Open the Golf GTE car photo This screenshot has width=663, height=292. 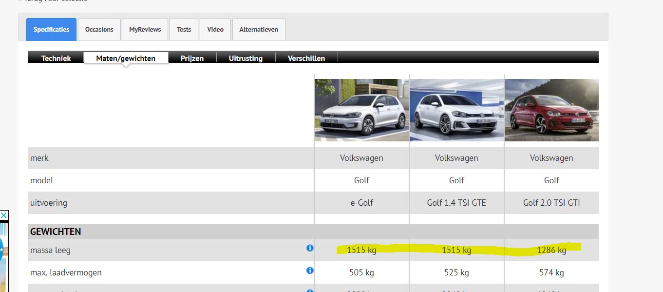(456, 110)
